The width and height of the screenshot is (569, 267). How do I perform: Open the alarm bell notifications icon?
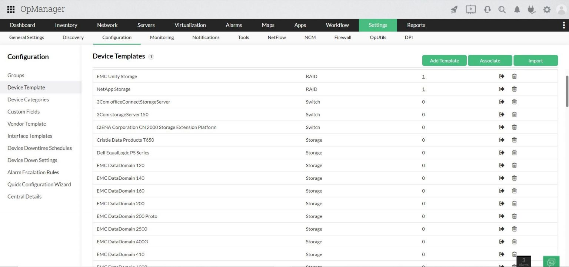click(517, 10)
